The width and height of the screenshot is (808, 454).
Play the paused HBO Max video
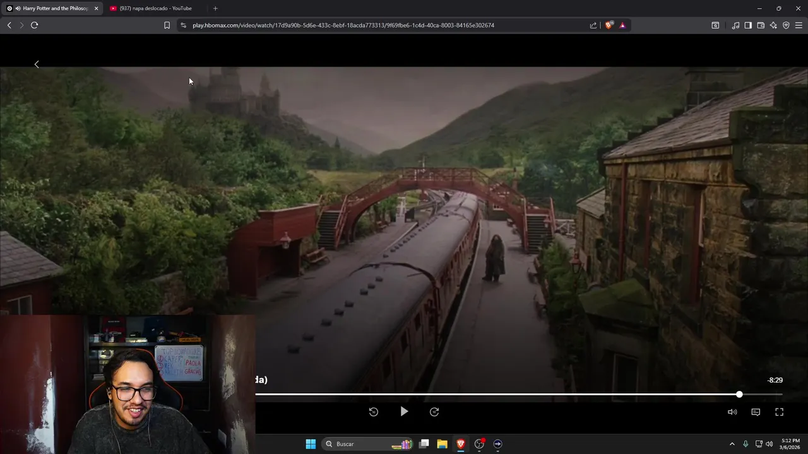[x=404, y=412]
